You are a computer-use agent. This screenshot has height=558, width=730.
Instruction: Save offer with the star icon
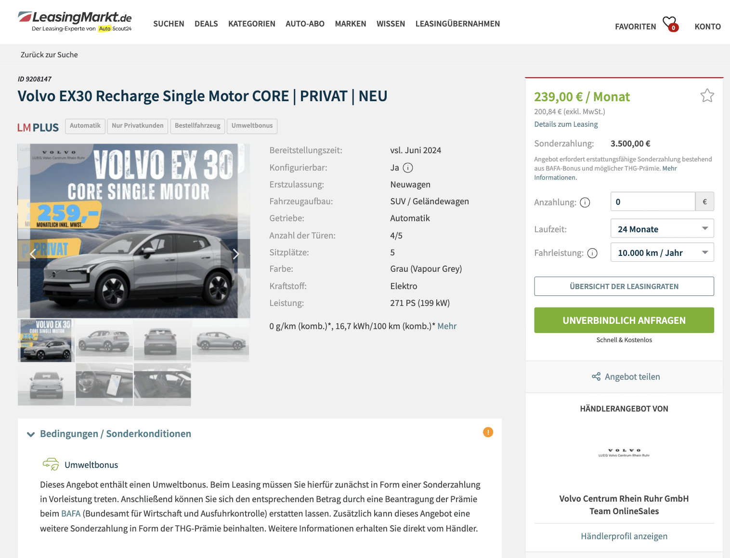(x=707, y=95)
